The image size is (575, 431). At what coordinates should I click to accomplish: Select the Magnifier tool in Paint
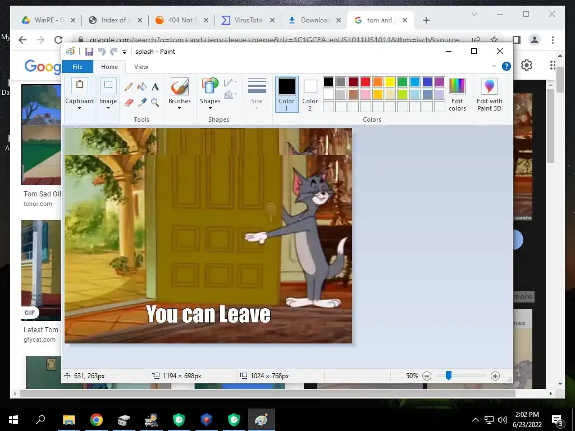coord(155,102)
